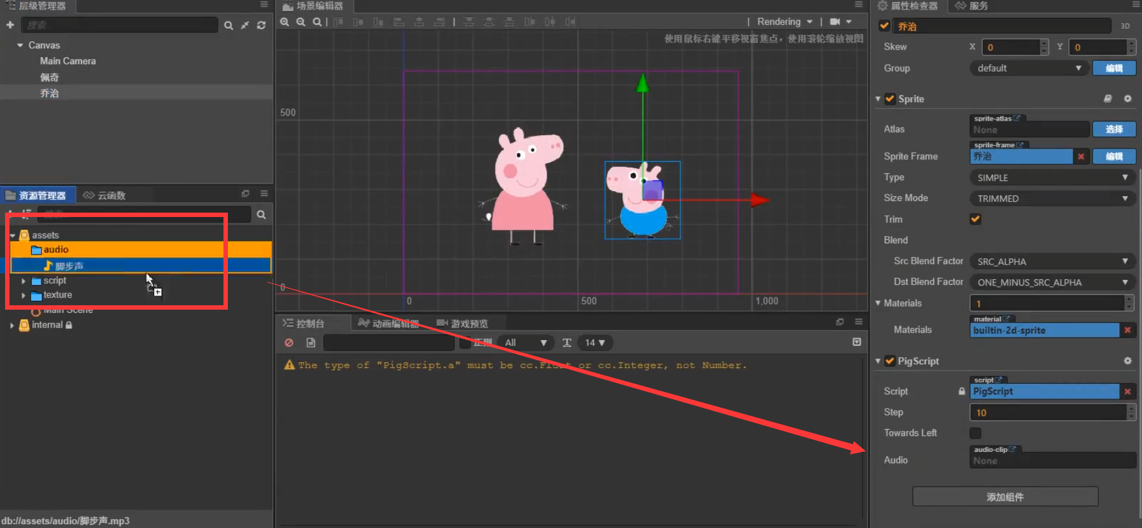
Task: Open console log level All dropdown
Action: [x=525, y=343]
